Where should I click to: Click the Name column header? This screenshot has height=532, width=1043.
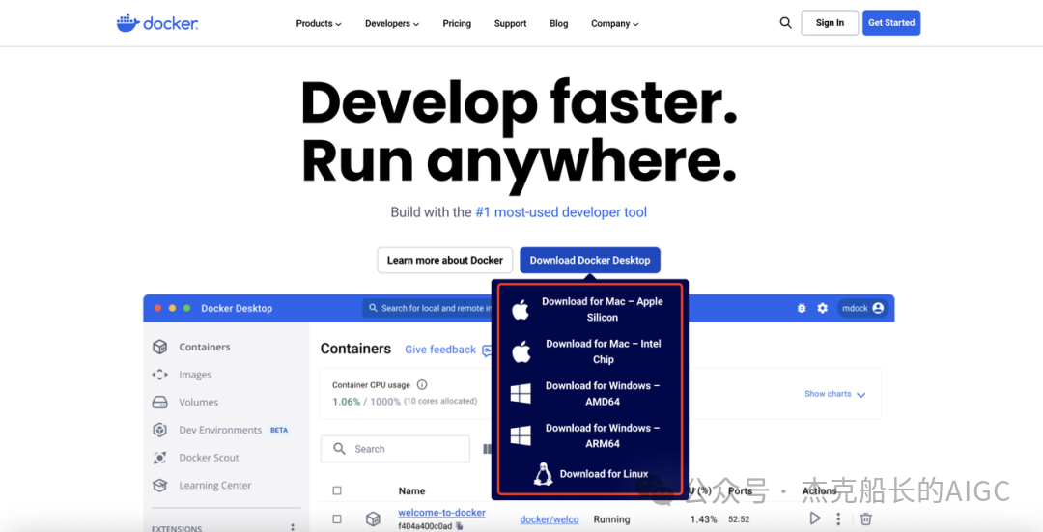[411, 490]
